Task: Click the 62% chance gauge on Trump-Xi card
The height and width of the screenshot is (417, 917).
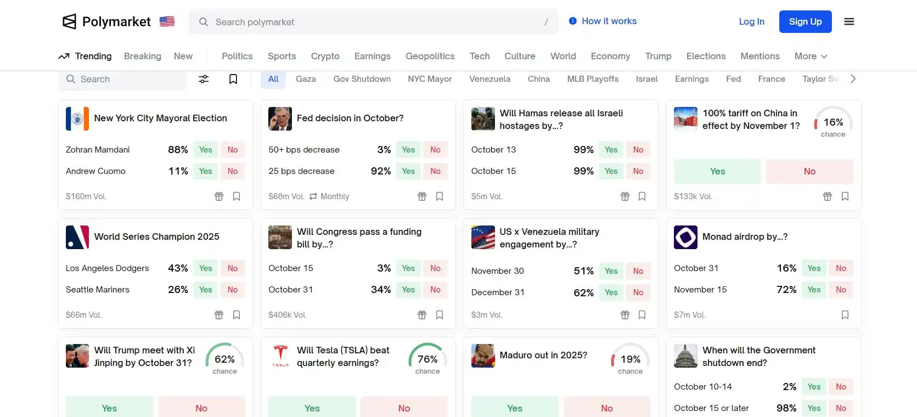Action: pyautogui.click(x=224, y=359)
